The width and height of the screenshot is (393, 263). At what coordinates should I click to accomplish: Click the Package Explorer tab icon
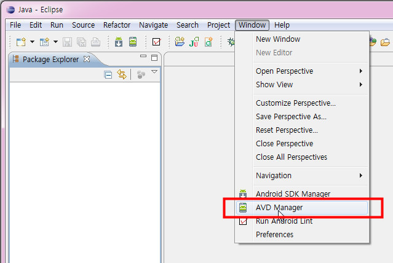pos(16,59)
